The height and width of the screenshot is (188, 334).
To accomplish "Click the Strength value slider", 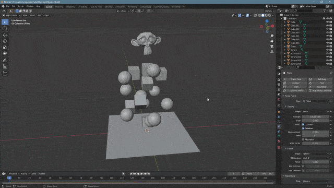I will pyautogui.click(x=316, y=117).
